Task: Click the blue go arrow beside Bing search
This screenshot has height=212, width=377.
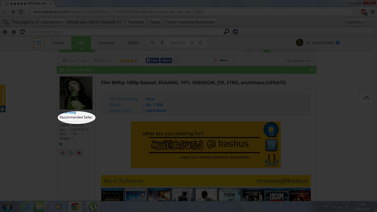Action: tap(235, 32)
